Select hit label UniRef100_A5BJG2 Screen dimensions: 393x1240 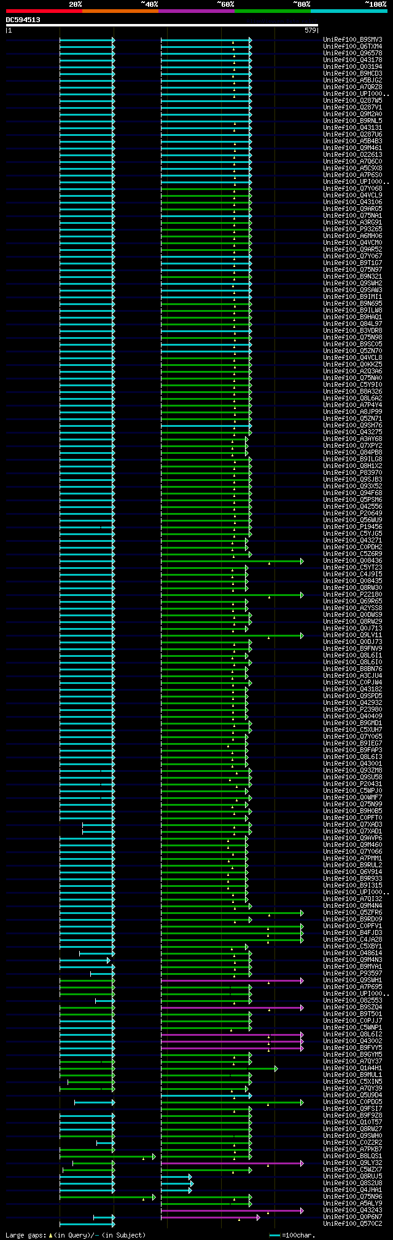pyautogui.click(x=352, y=80)
